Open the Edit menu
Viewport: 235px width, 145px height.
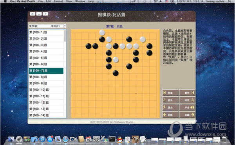pos(48,1)
